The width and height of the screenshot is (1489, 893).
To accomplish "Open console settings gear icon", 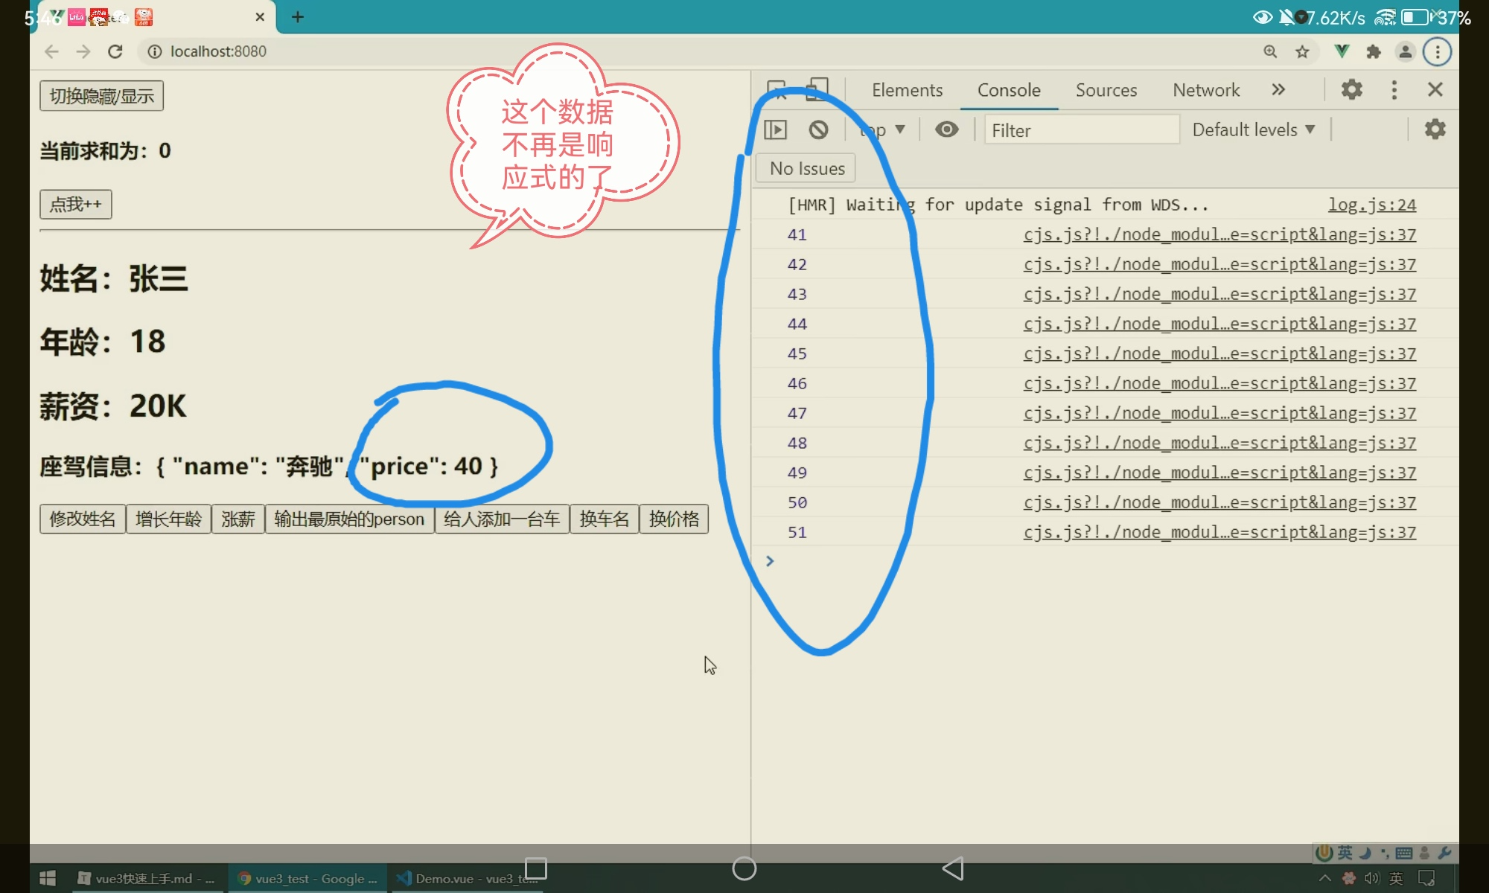I will tap(1435, 129).
